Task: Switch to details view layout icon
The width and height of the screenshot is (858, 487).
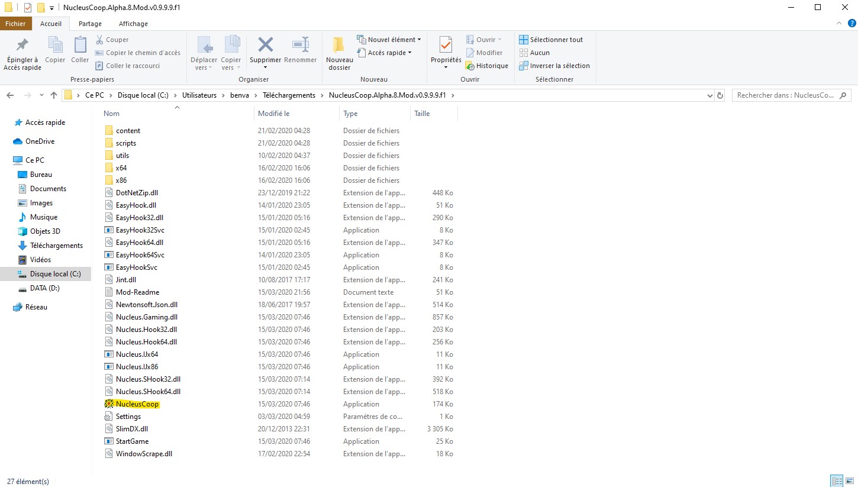Action: pyautogui.click(x=837, y=480)
